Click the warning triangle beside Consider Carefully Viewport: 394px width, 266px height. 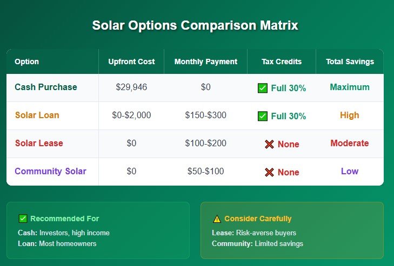tap(217, 219)
